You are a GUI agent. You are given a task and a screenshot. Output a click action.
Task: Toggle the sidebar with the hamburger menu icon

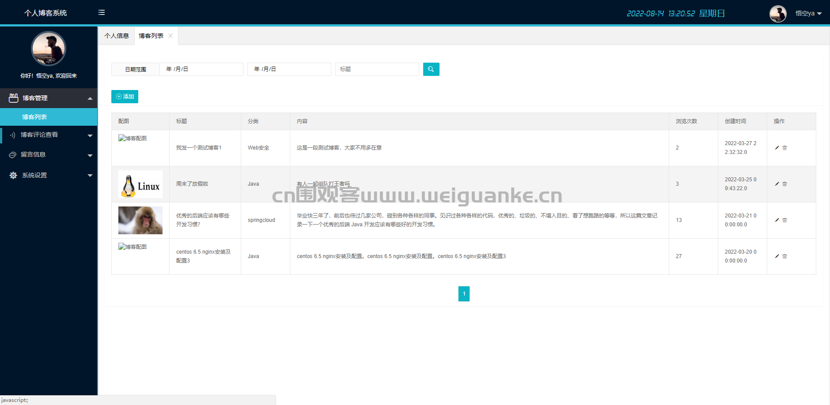[102, 12]
